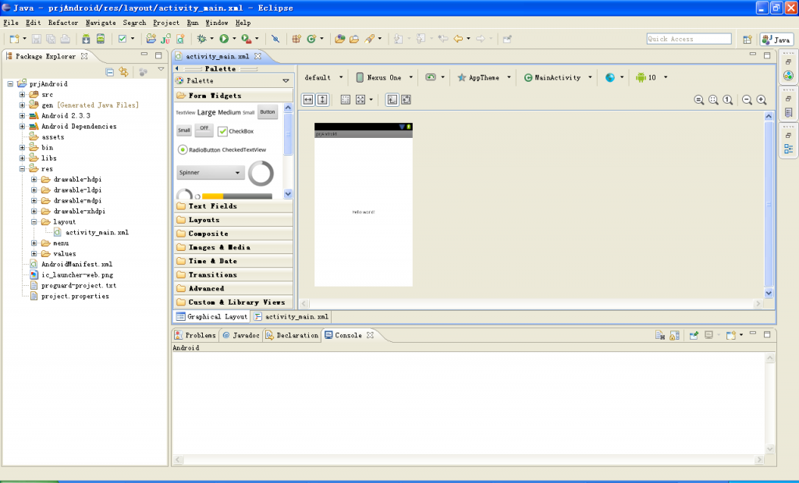
Task: Click the Run External Tools icon
Action: (246, 39)
